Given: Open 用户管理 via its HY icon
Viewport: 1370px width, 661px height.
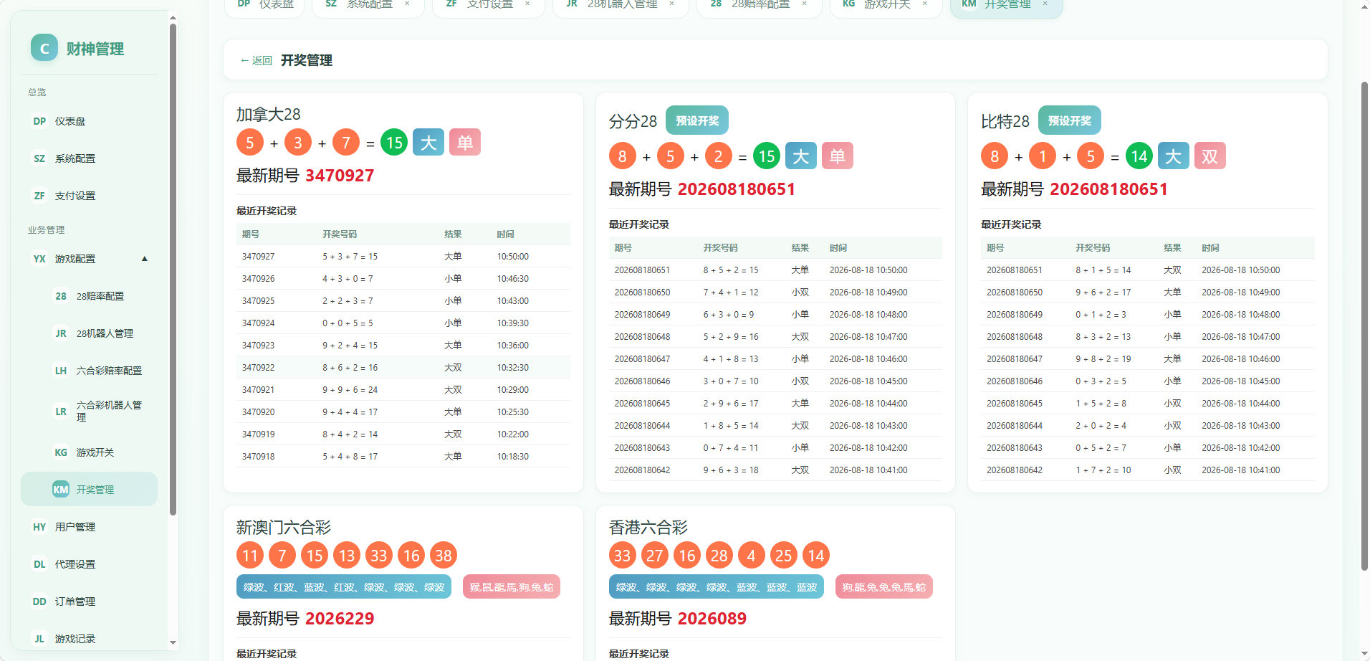Looking at the screenshot, I should pyautogui.click(x=39, y=527).
